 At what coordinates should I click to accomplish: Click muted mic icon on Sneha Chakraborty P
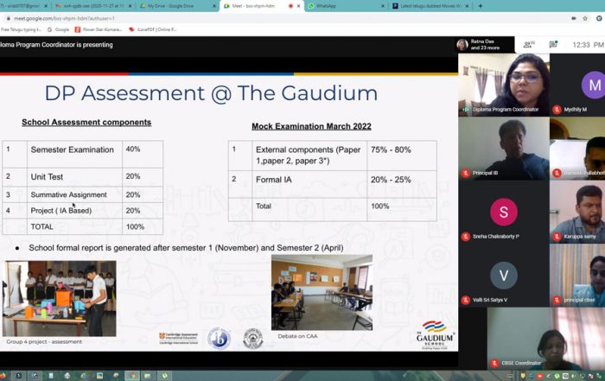[466, 237]
